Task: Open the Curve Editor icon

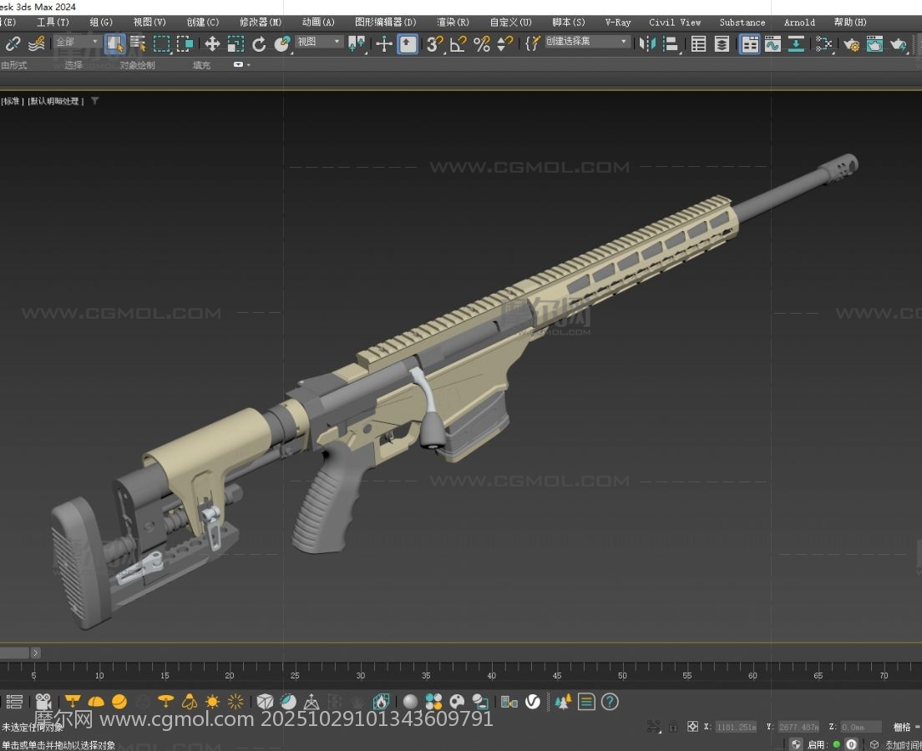Action: click(773, 44)
